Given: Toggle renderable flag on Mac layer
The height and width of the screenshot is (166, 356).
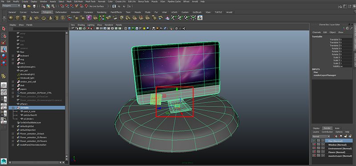Looking at the screenshot, I should [314, 141].
